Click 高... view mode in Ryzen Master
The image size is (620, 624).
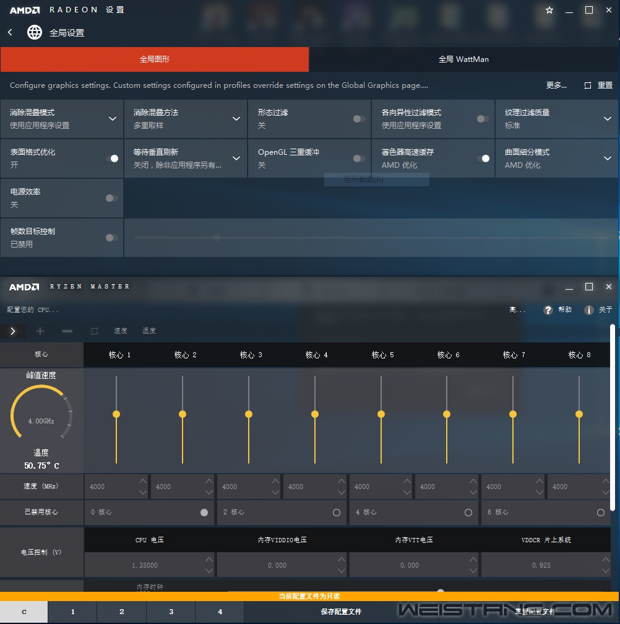pos(517,310)
